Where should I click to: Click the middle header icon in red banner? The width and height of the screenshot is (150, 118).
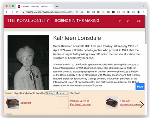pyautogui.click(x=128, y=21)
